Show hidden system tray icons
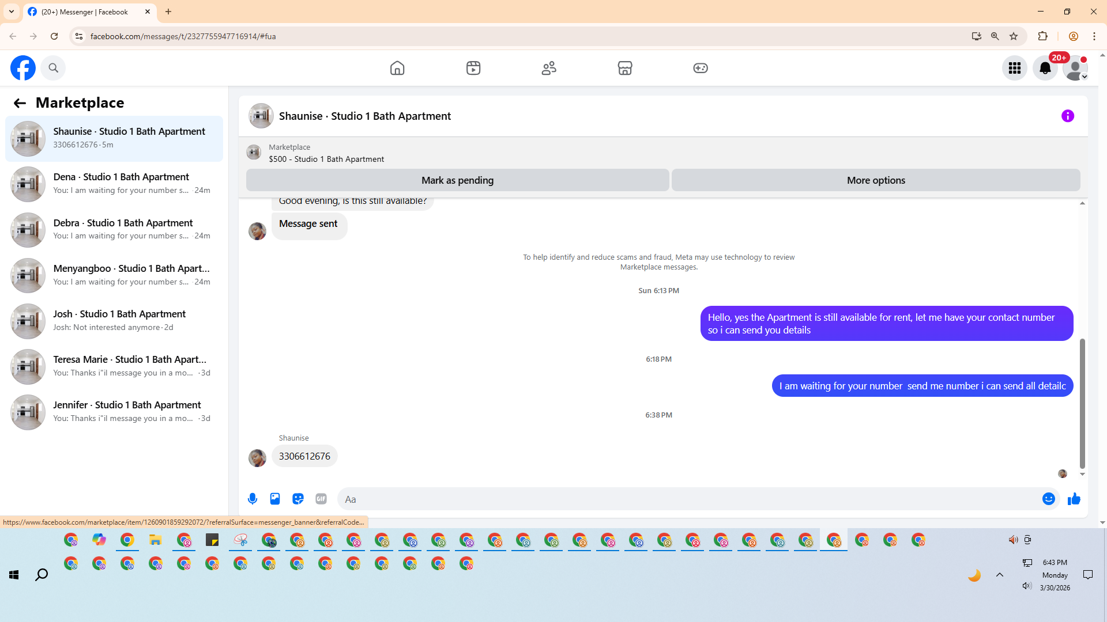The height and width of the screenshot is (622, 1107). (1000, 575)
